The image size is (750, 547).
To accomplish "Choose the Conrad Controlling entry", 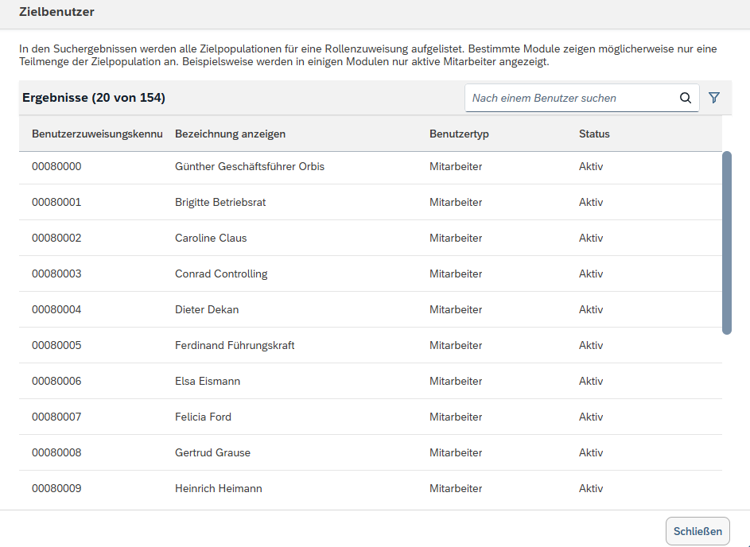I will pos(221,273).
